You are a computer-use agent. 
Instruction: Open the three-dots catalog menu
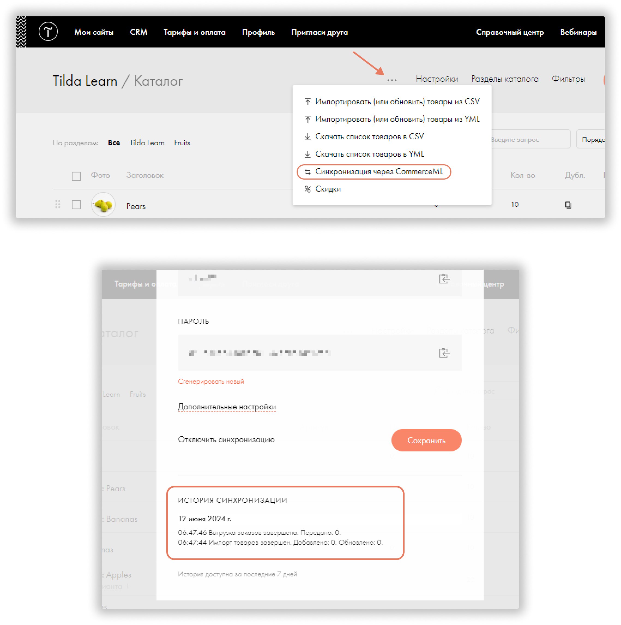coord(391,80)
